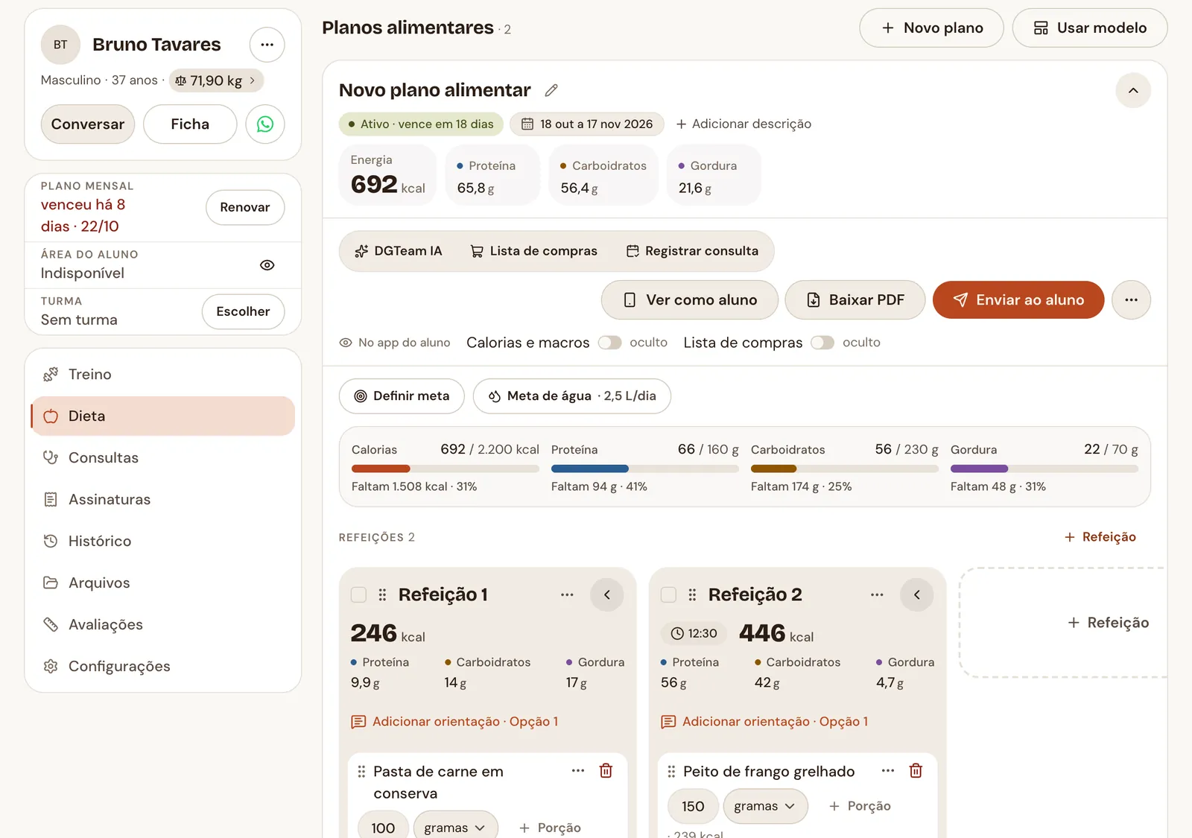1192x838 pixels.
Task: Open Pasta de carne item options menu
Action: point(578,771)
